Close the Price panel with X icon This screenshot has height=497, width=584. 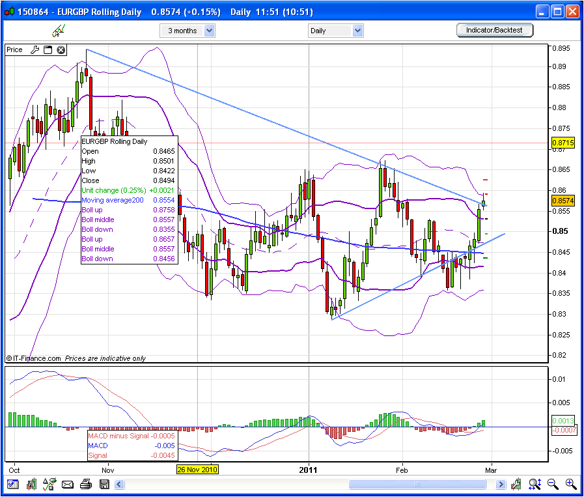point(61,50)
